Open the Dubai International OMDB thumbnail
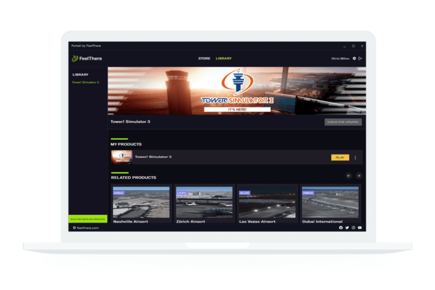This screenshot has width=435, height=290. point(330,202)
